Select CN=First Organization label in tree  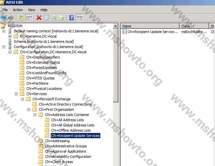pos(56,109)
